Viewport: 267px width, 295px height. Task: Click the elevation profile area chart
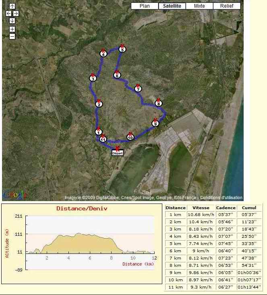(90, 243)
